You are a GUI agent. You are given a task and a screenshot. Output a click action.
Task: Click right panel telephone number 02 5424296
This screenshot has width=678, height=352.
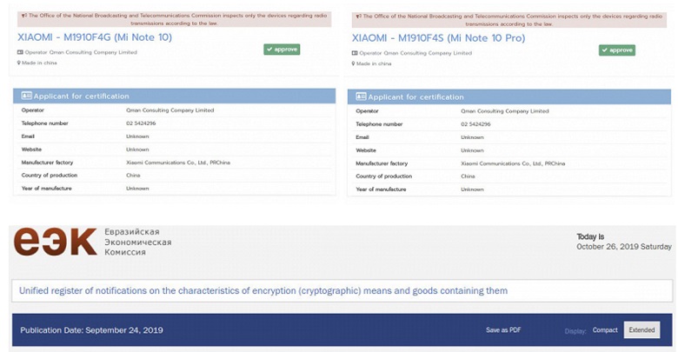[475, 124]
